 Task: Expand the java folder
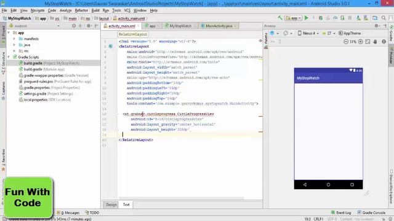point(14,45)
